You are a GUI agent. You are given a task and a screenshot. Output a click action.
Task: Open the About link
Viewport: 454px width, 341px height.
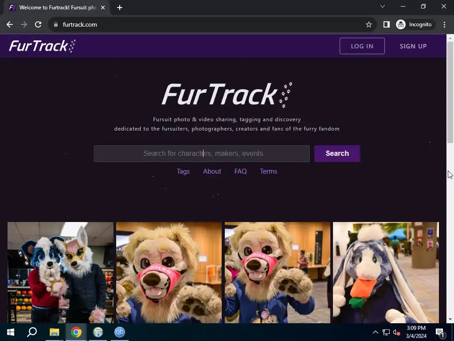click(x=212, y=171)
